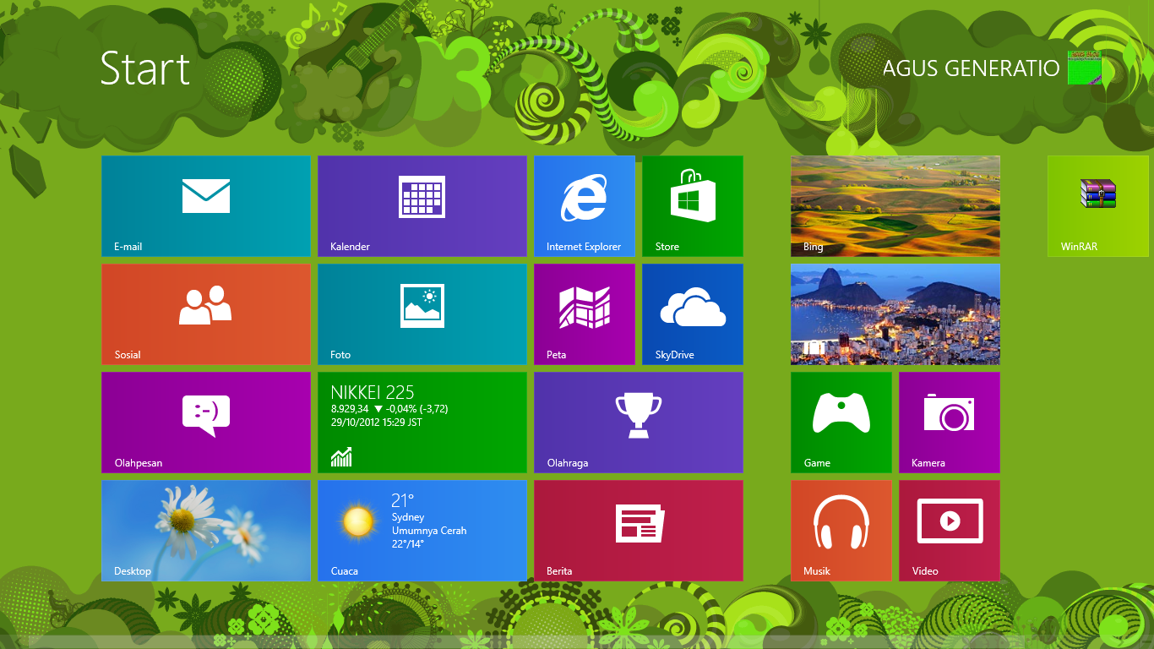Click the "Umumnya Cerah" weather description
Image resolution: width=1154 pixels, height=649 pixels.
[429, 531]
